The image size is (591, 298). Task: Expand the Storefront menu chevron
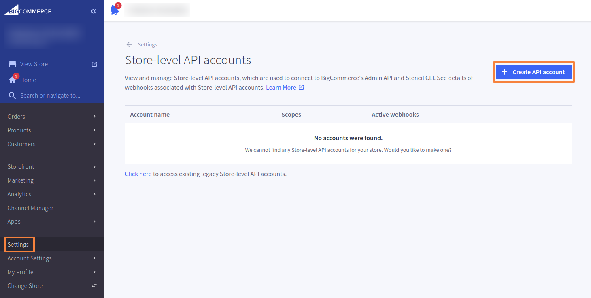click(x=94, y=166)
